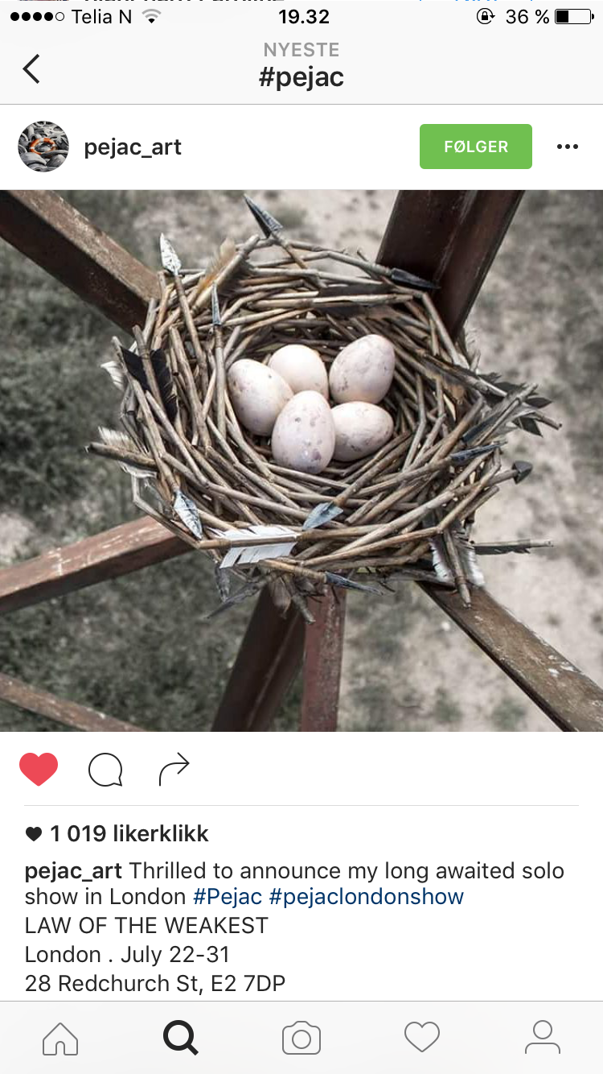View the 1 019 likerklikk likes list

pos(117,834)
